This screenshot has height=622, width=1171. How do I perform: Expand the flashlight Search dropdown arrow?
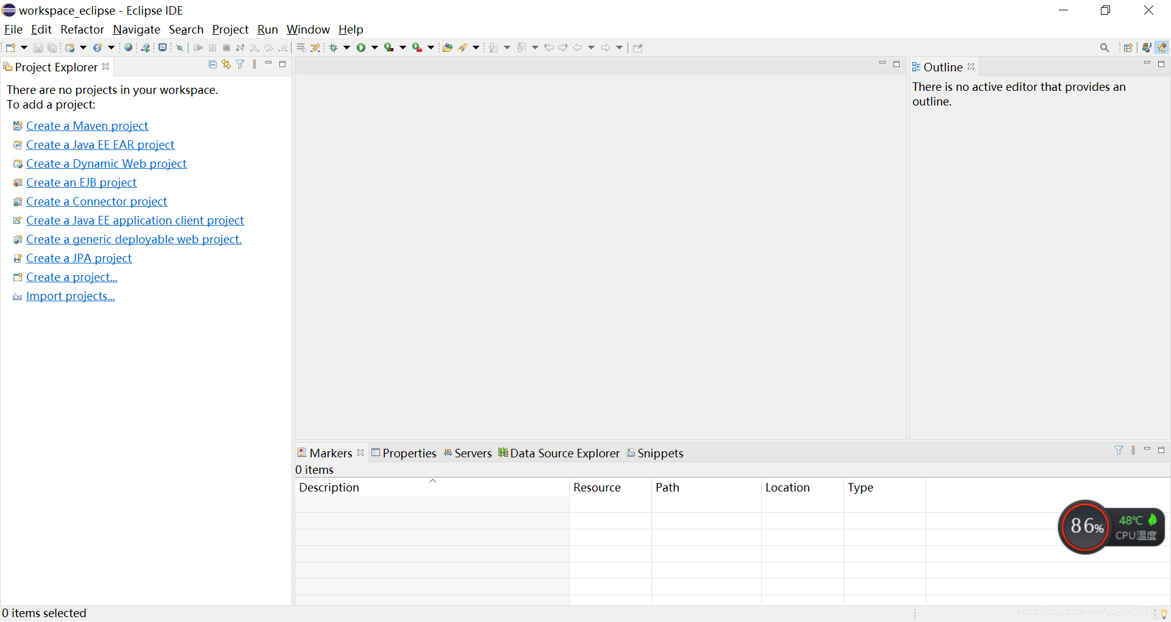tap(476, 48)
